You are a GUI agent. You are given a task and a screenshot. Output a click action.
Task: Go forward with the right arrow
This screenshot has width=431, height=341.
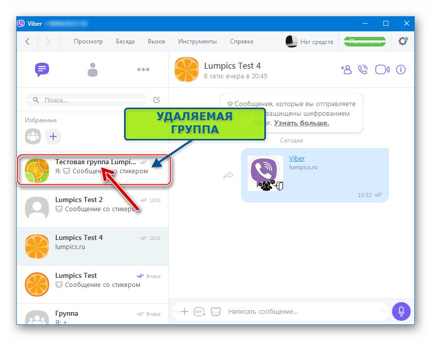click(49, 41)
